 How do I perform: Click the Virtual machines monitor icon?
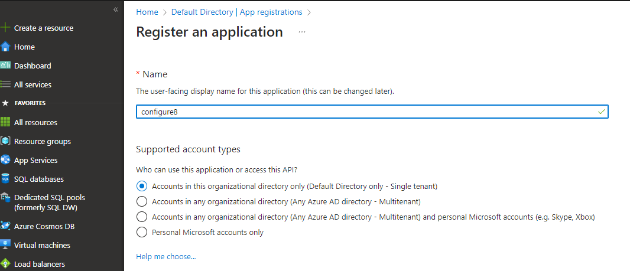[x=5, y=245]
